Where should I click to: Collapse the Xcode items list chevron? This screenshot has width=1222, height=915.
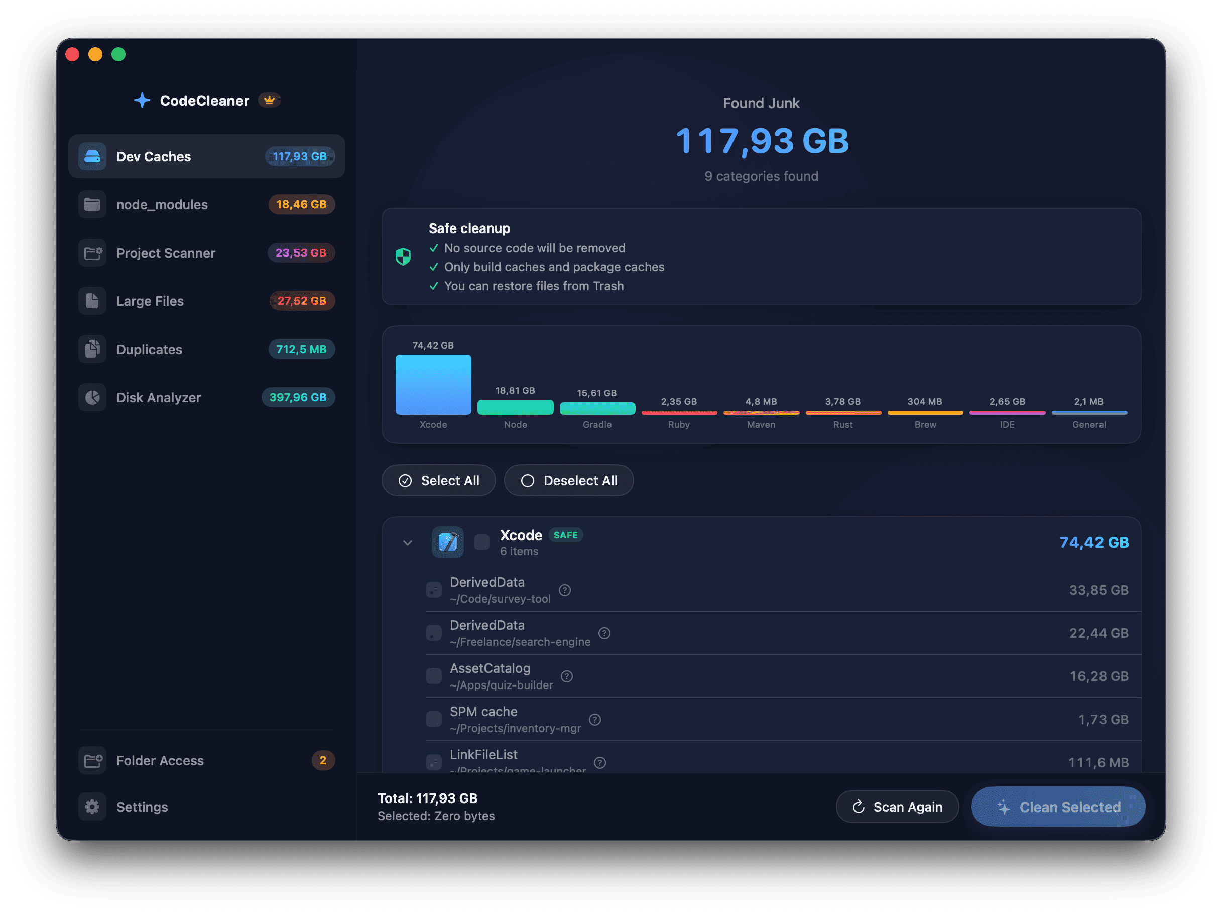tap(407, 543)
